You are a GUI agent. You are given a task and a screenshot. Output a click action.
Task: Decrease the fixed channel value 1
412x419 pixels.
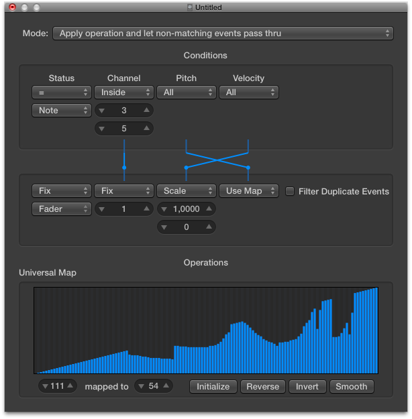pos(102,209)
